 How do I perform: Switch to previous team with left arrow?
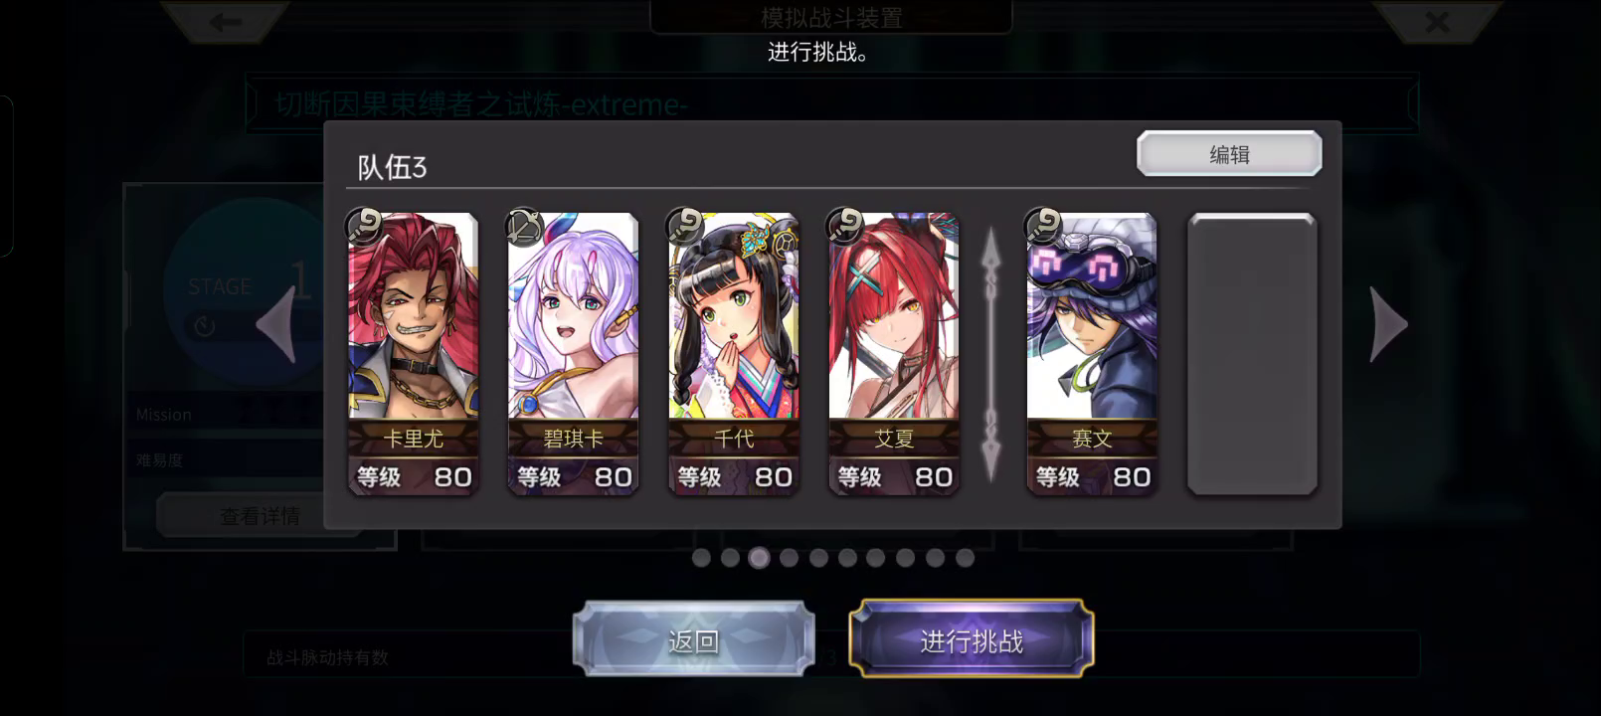click(275, 324)
